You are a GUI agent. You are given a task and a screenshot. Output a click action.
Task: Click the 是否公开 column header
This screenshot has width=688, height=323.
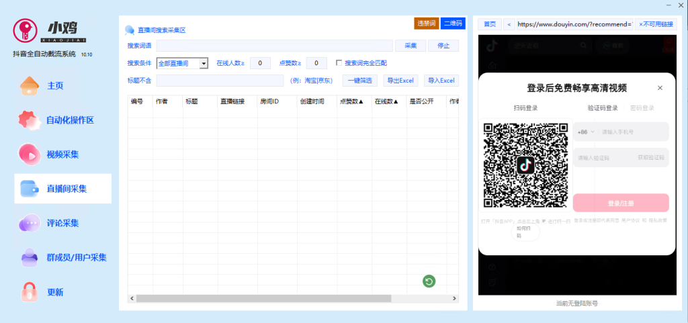[x=426, y=101]
